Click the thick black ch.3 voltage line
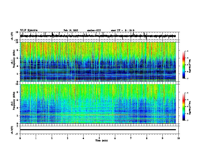Viewport: 201px width, 155px height. point(98,130)
